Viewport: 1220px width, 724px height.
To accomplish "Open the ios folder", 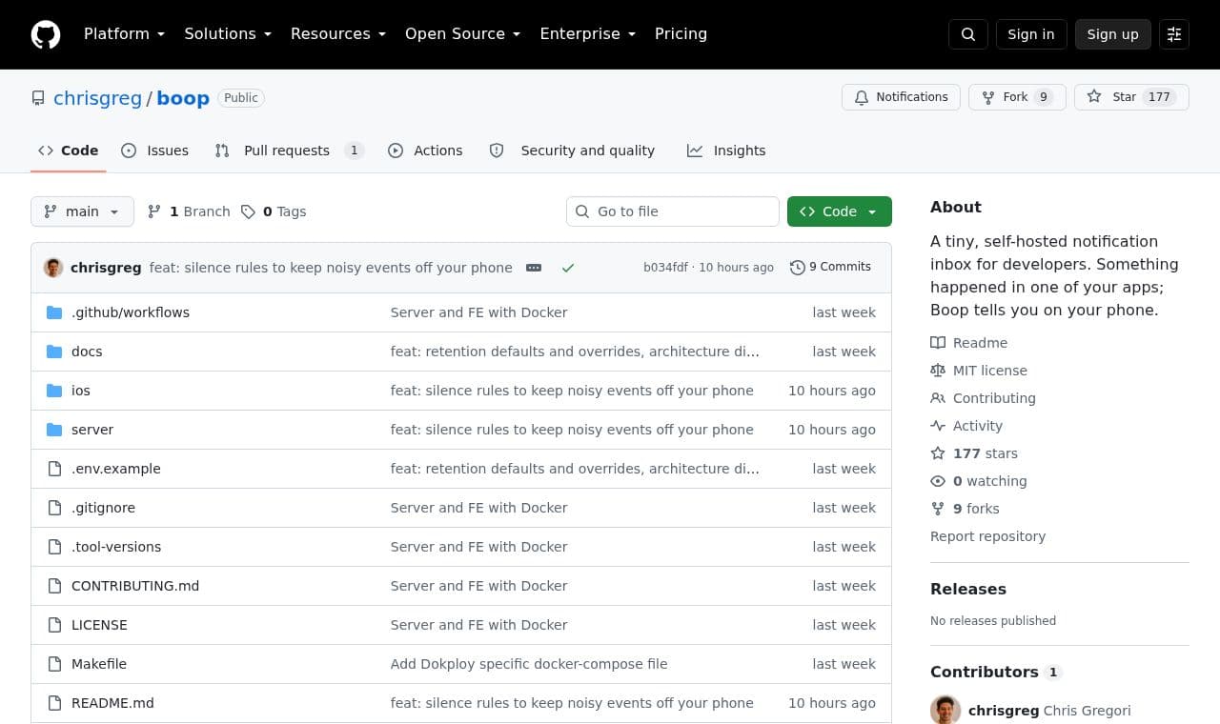I will (x=81, y=391).
